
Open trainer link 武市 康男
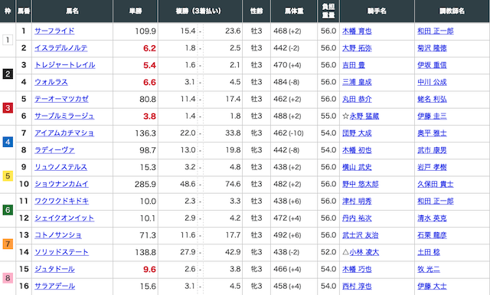click(x=432, y=150)
